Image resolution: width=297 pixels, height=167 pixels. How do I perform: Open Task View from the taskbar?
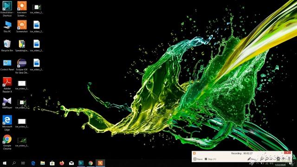tap(23, 163)
